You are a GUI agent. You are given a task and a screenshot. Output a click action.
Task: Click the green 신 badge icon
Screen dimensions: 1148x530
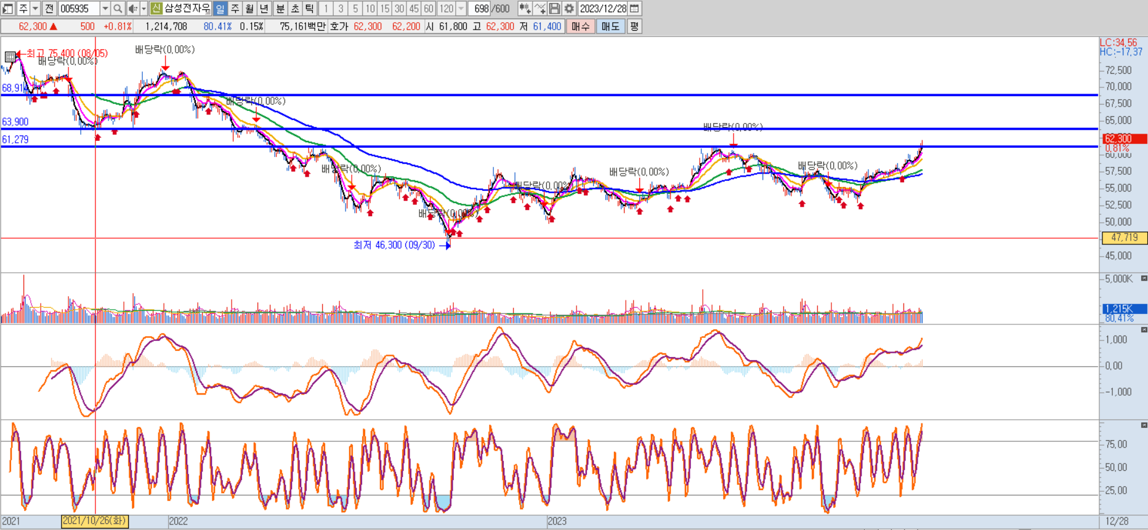(156, 9)
